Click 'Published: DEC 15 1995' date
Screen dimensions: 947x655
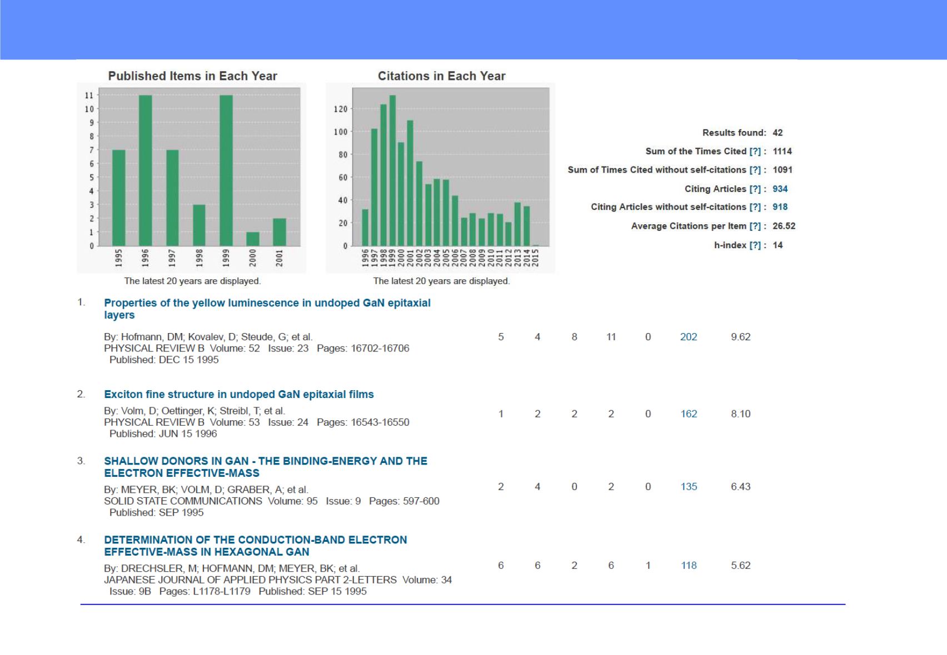(164, 360)
